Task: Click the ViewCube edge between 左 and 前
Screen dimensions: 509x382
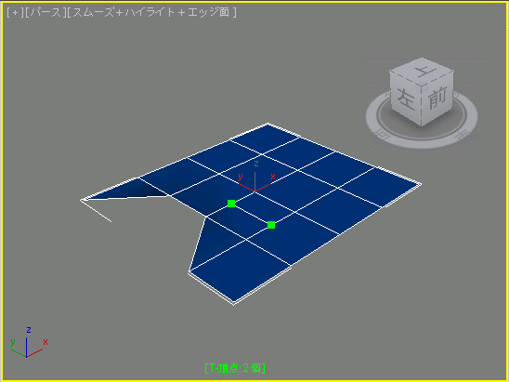Action: (422, 107)
